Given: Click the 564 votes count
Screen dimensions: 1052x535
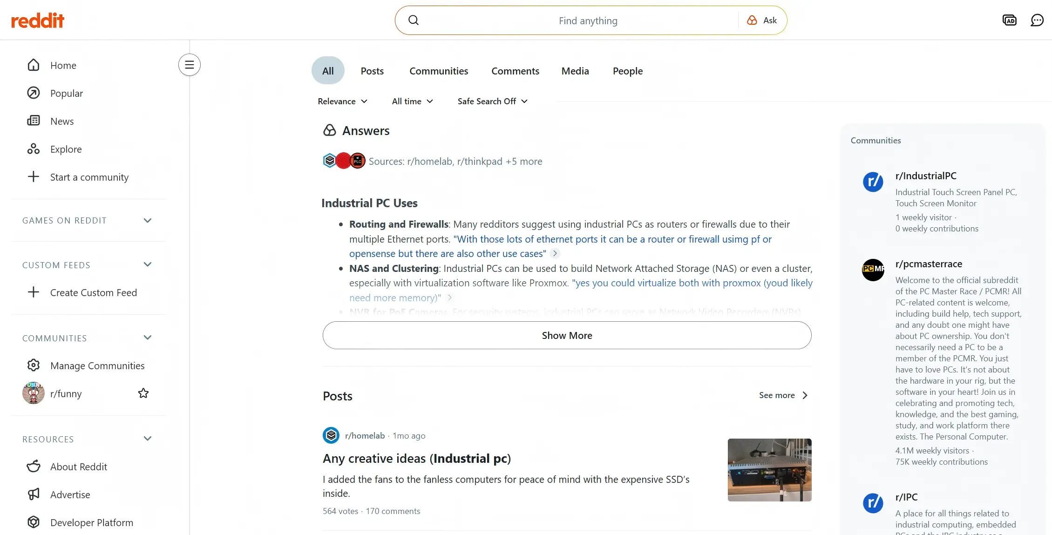Looking at the screenshot, I should pos(340,511).
